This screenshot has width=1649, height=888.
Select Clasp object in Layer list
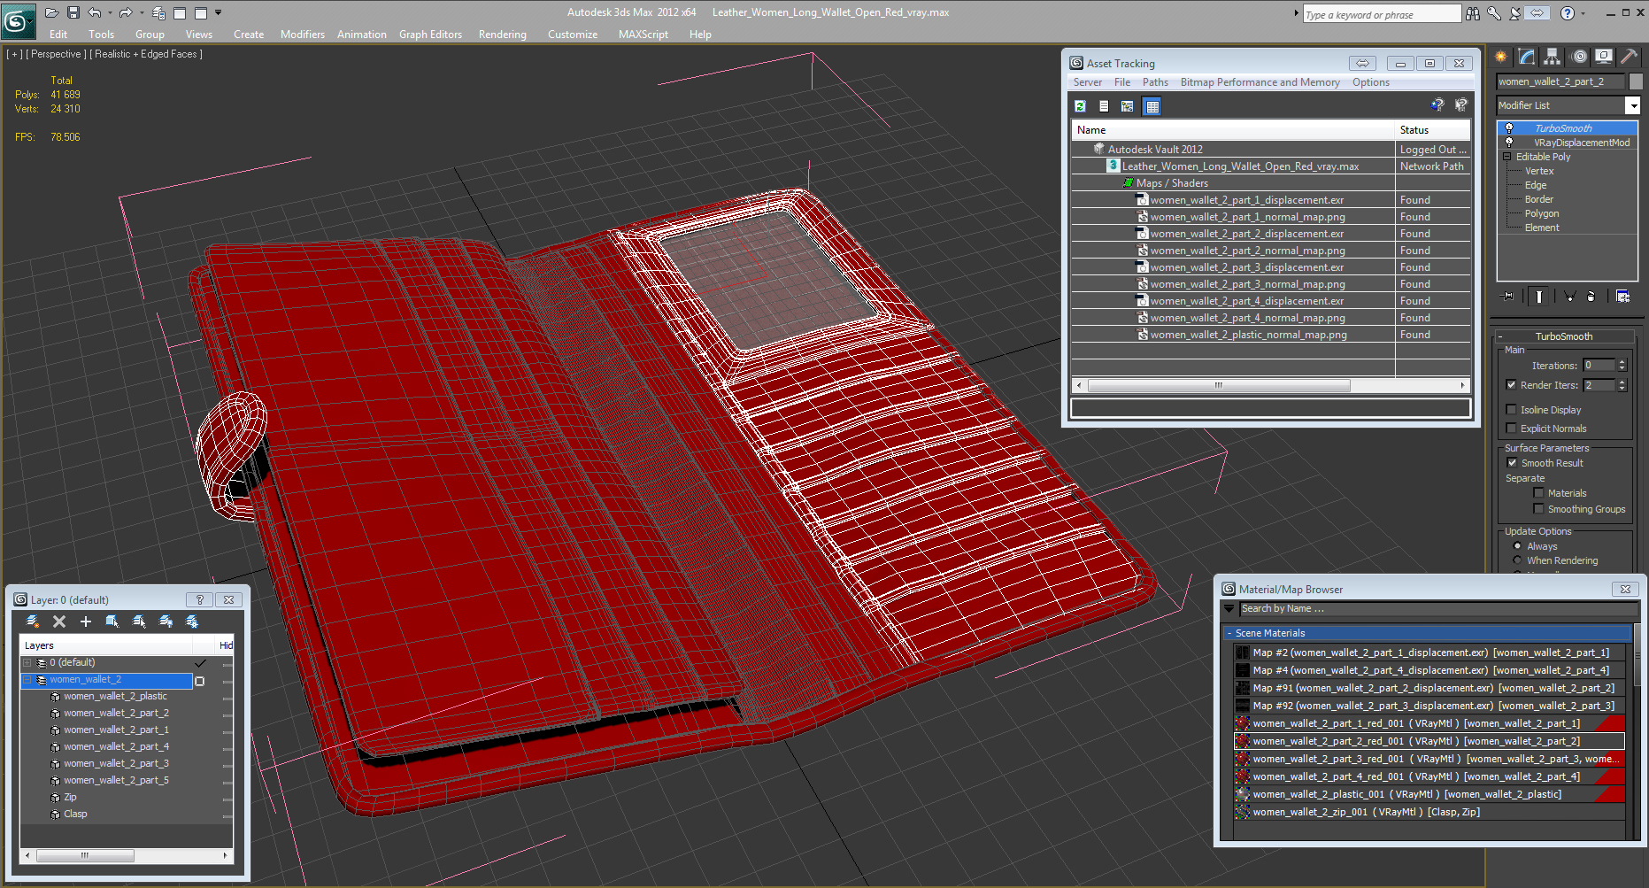tap(75, 814)
